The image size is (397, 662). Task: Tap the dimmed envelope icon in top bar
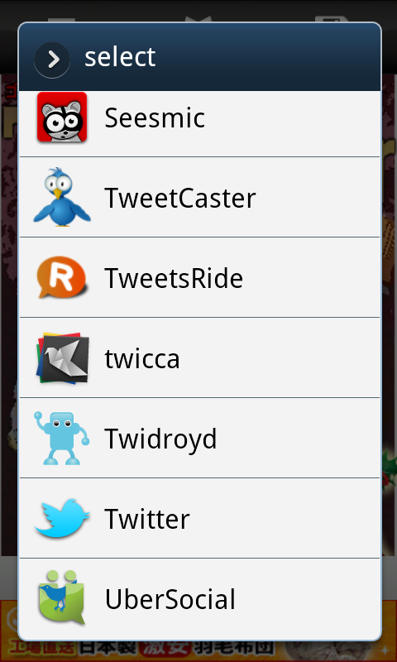click(x=198, y=19)
